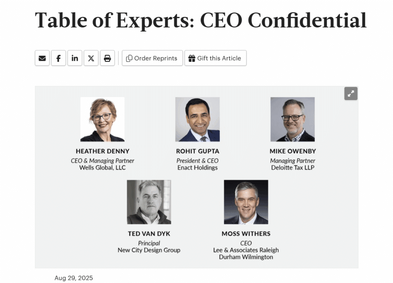Click Mike Owenby's headshot photo
Screen dimensions: 393x283
292,119
